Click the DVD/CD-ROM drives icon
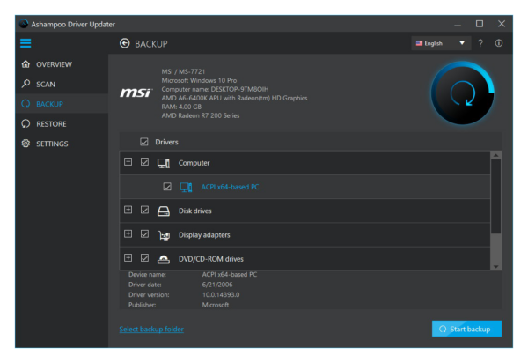 [164, 259]
